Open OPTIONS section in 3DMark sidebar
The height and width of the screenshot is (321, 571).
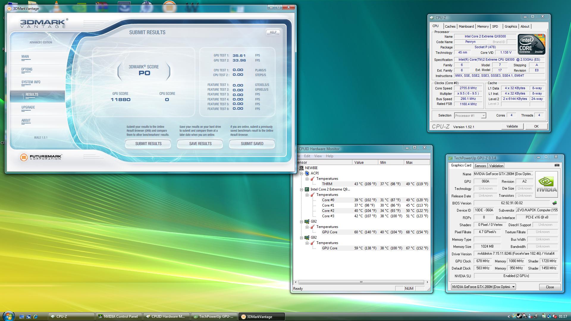pyautogui.click(x=37, y=70)
